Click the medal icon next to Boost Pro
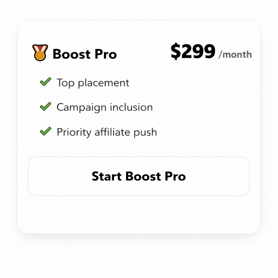 (40, 53)
